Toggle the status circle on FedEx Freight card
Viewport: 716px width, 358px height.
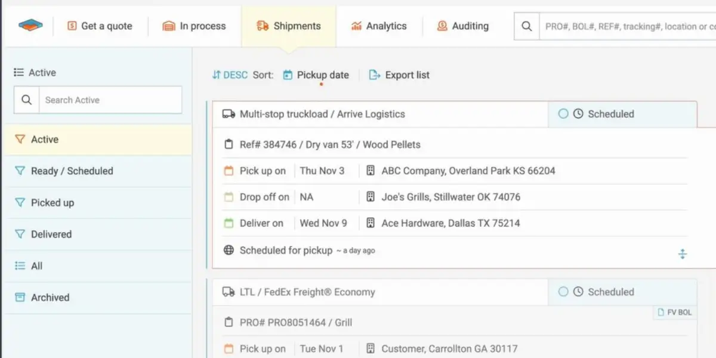click(x=563, y=292)
